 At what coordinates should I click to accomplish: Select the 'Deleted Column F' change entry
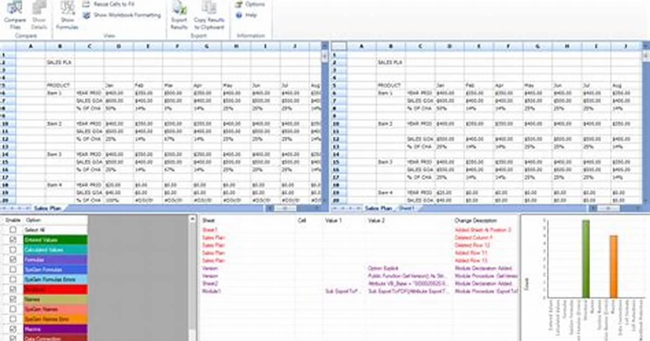pyautogui.click(x=359, y=238)
